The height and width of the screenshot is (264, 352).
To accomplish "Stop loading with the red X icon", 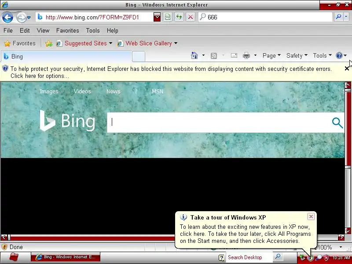I will (x=191, y=17).
